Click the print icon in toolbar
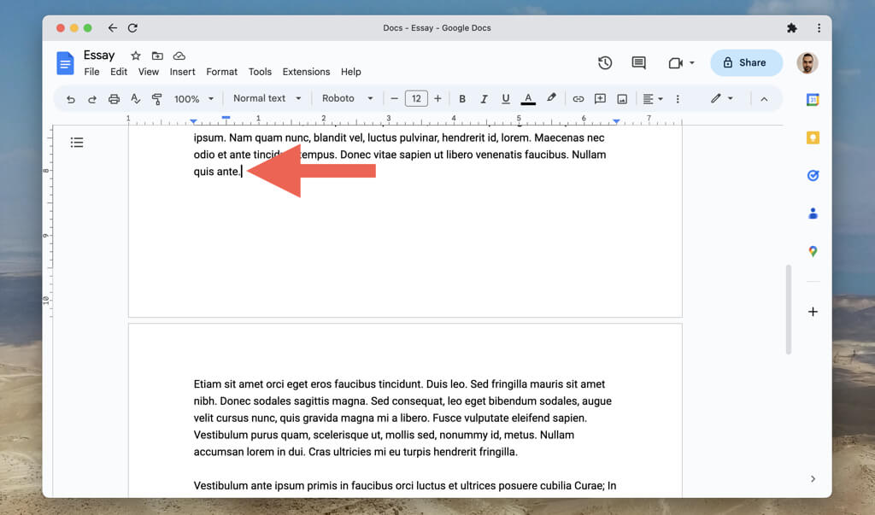This screenshot has height=515, width=875. (x=114, y=99)
